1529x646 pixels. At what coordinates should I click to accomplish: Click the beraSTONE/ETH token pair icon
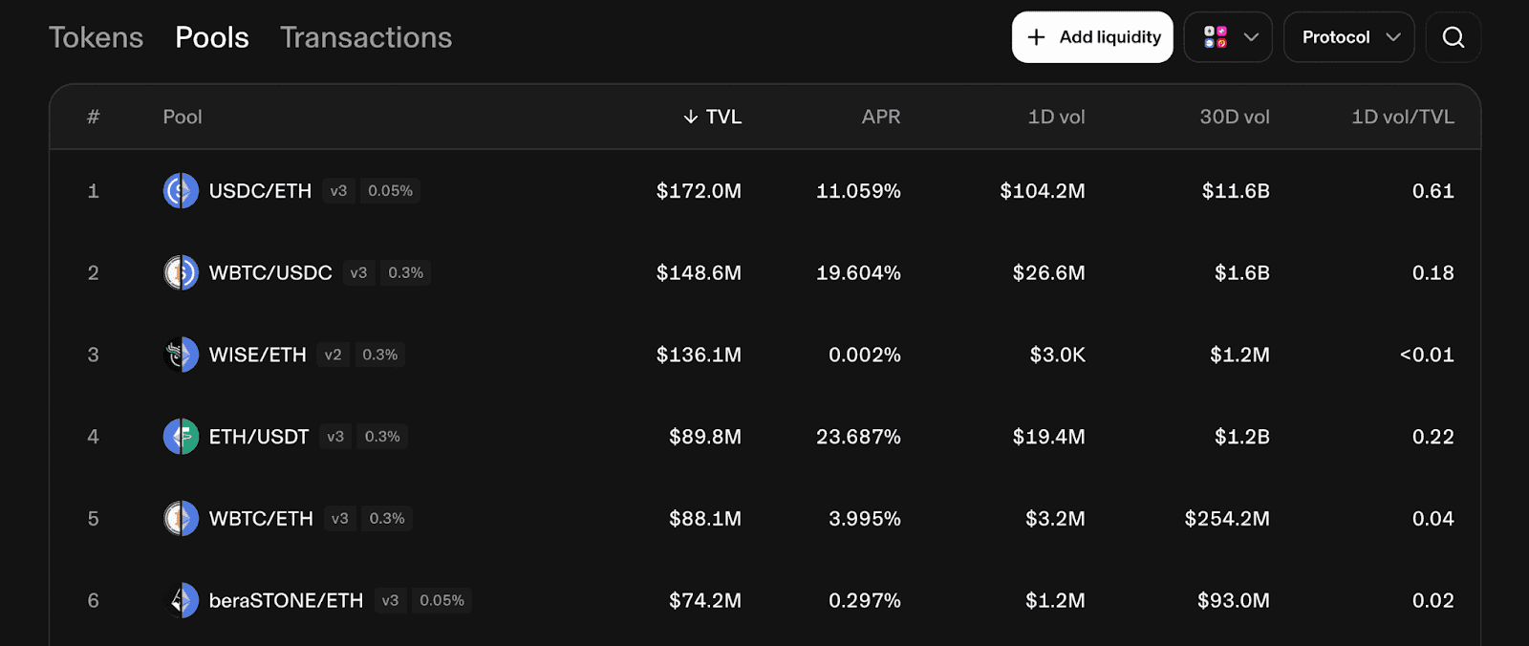pos(181,600)
